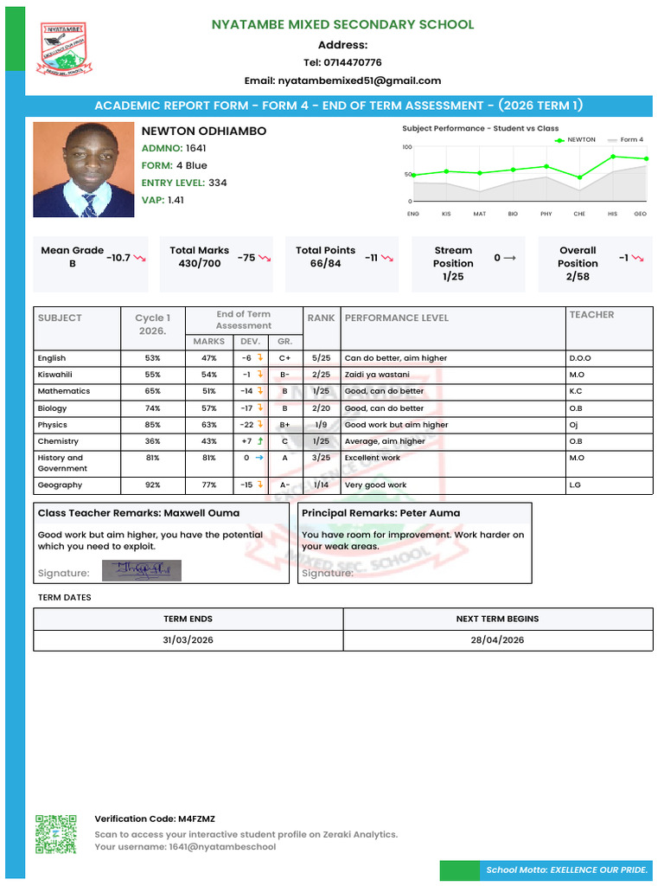The width and height of the screenshot is (664, 886).
Task: Click the English deviation down arrow
Action: (x=260, y=357)
